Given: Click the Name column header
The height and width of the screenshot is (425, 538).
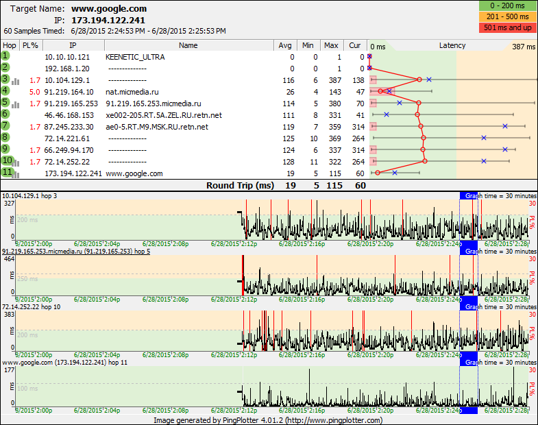Looking at the screenshot, I should tap(188, 45).
